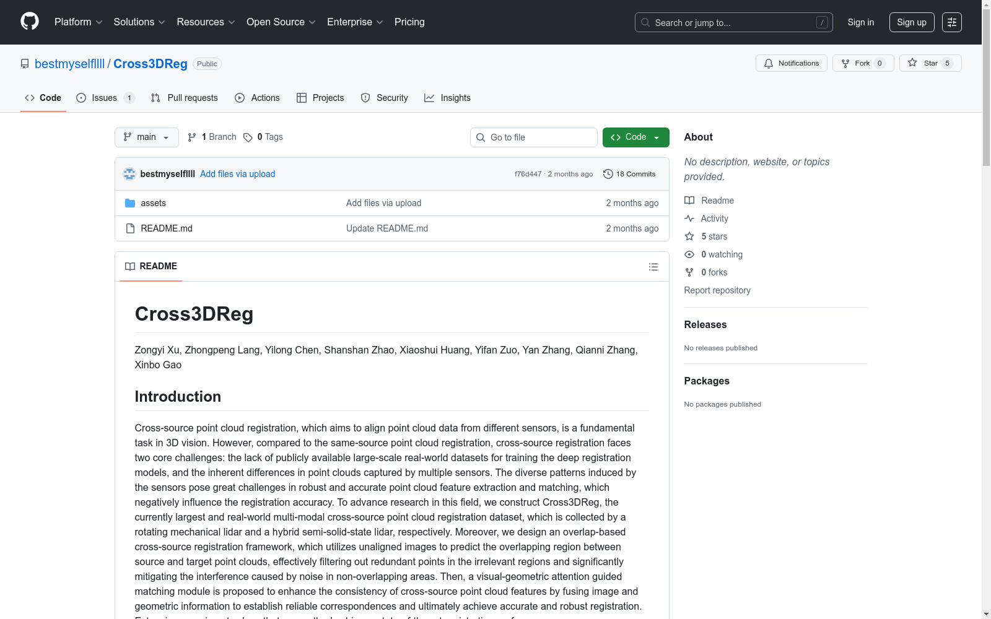Open the README.md file

pyautogui.click(x=167, y=228)
